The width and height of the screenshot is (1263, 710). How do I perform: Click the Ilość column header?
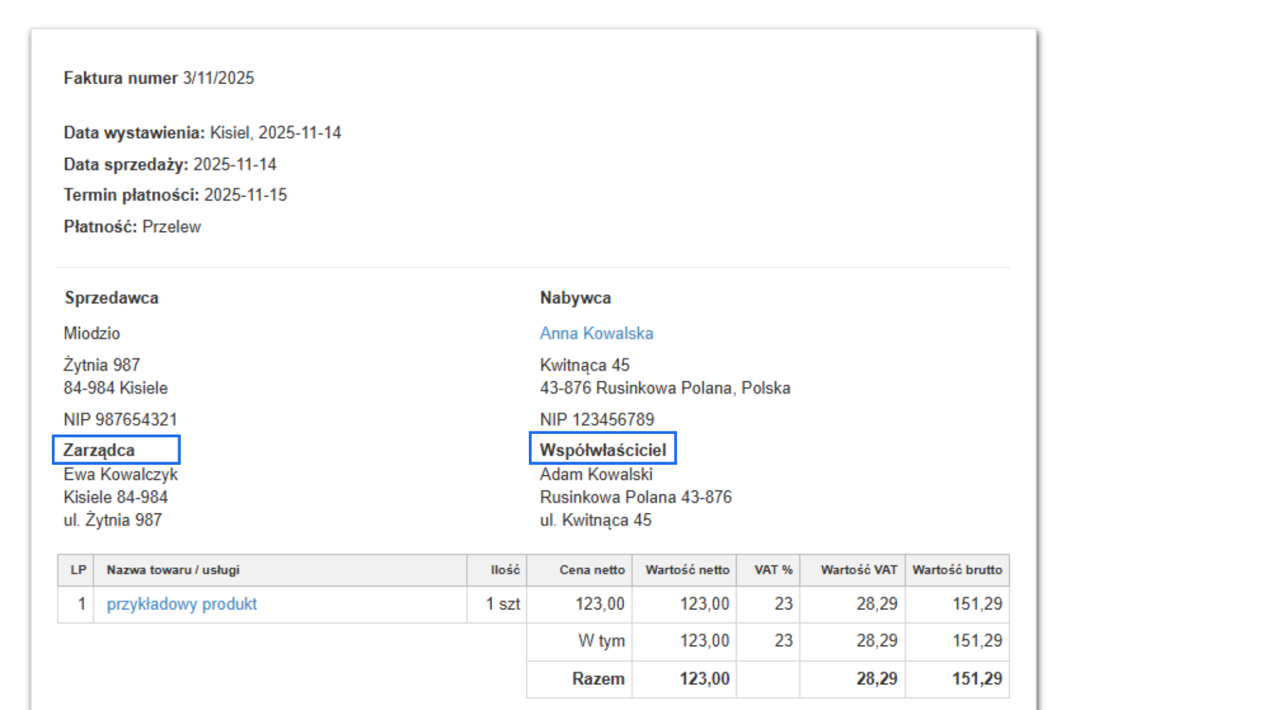(x=505, y=570)
